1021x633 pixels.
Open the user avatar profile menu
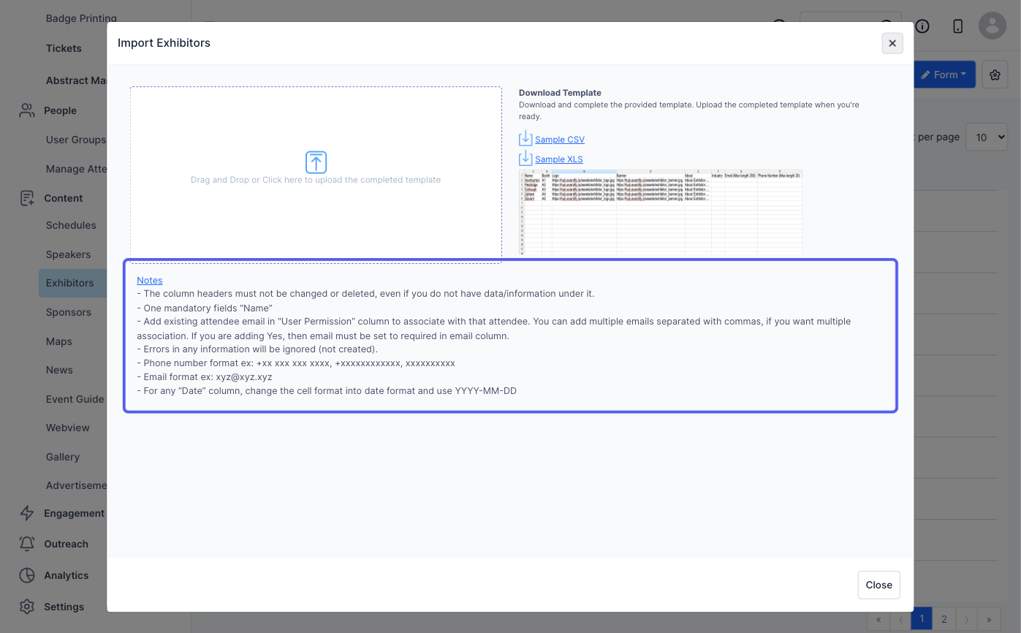pos(992,26)
